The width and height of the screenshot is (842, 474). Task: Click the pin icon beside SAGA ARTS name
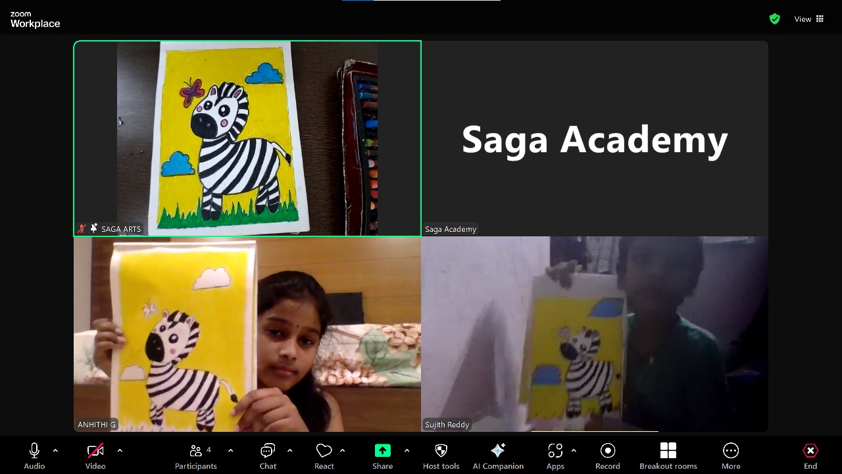coord(93,228)
